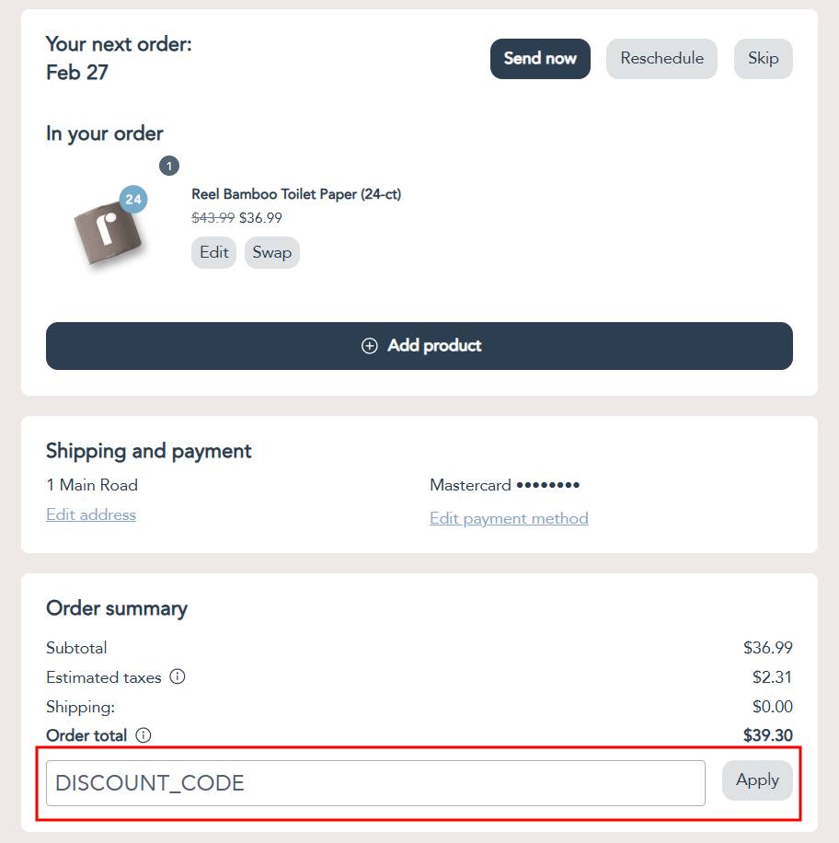Click the Order total info icon
The image size is (839, 843).
click(144, 735)
